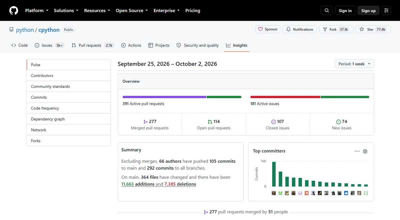Image resolution: width=400 pixels, height=220 pixels.
Task: Click the New issues count
Action: coord(344,122)
